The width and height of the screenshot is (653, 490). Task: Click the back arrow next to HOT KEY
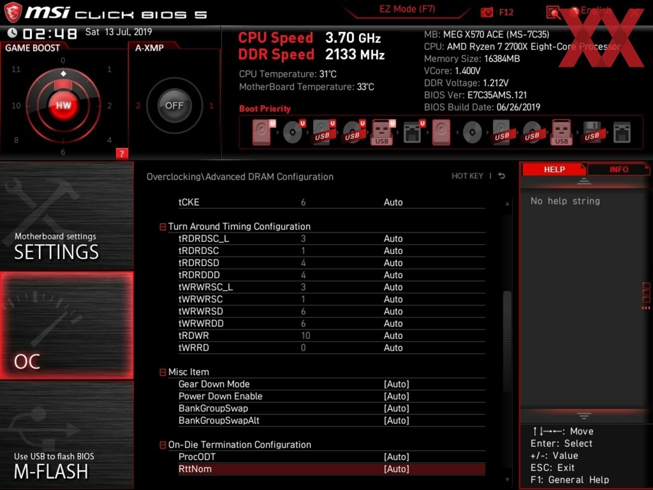coord(501,176)
